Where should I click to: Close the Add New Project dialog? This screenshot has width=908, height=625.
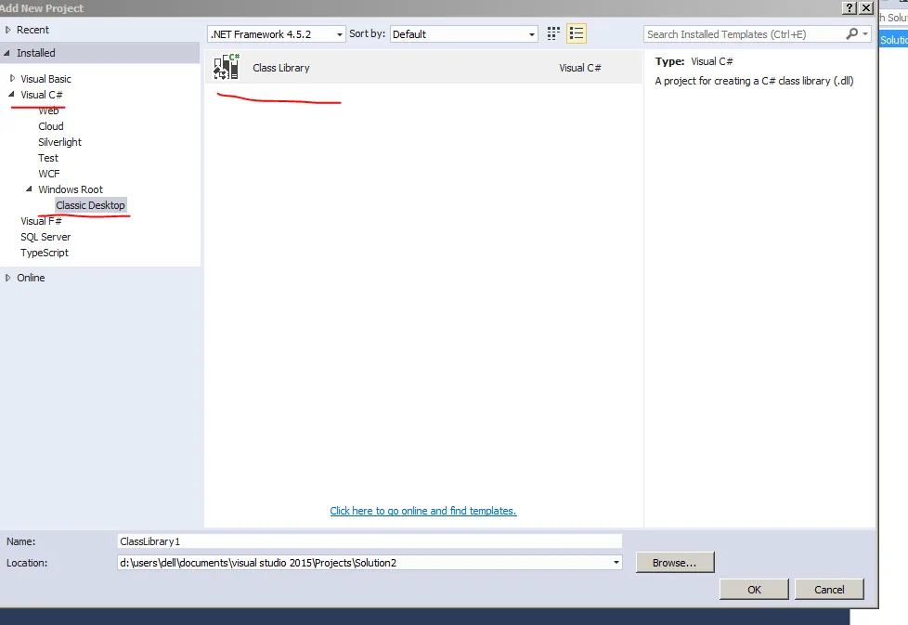[x=865, y=7]
